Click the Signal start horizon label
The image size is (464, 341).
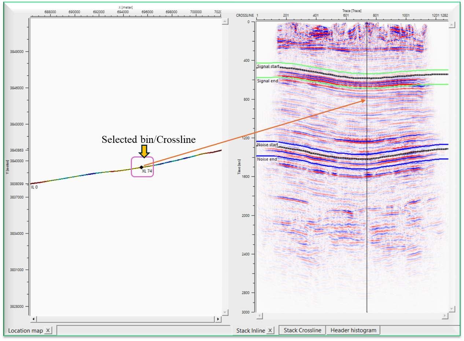[x=268, y=67]
